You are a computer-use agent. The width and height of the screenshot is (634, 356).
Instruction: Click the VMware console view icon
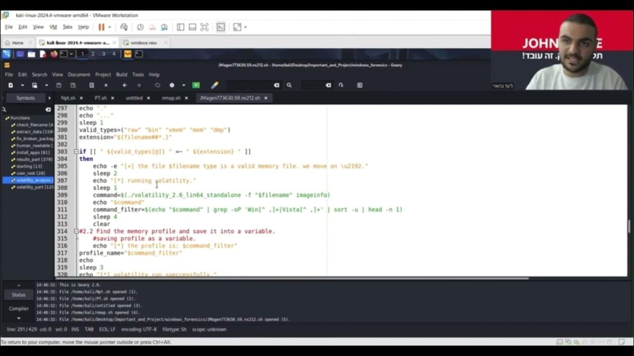221,27
